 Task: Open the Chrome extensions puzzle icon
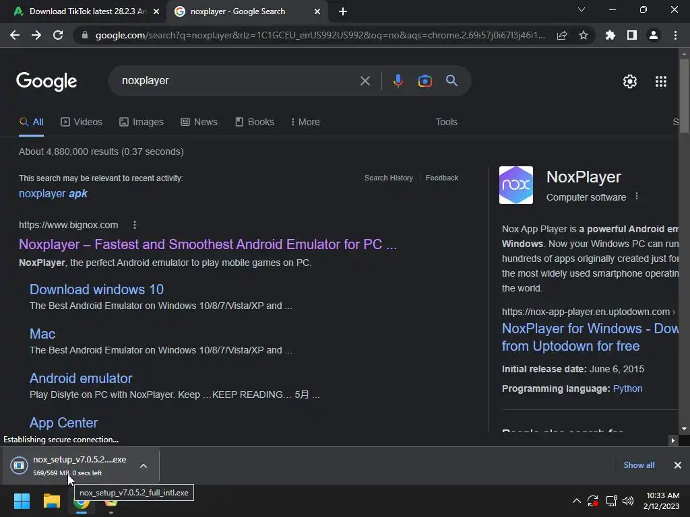click(x=610, y=35)
